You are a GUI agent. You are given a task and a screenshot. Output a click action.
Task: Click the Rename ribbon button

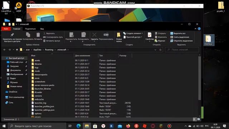(106, 37)
